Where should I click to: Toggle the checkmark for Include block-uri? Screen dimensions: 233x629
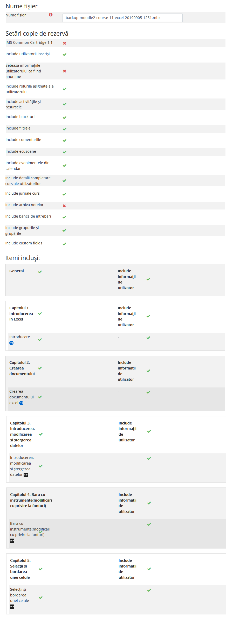(x=64, y=118)
